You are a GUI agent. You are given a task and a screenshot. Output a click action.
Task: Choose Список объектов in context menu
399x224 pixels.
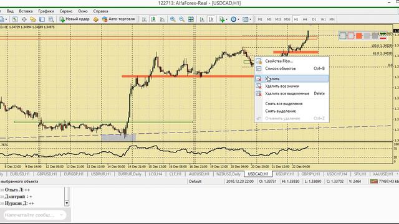[x=292, y=68]
